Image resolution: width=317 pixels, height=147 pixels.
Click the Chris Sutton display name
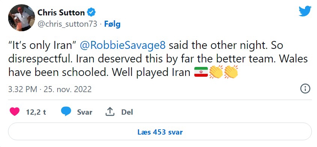61,13
